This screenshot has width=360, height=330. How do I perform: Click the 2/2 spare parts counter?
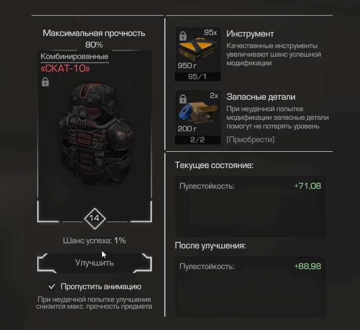coord(198,140)
